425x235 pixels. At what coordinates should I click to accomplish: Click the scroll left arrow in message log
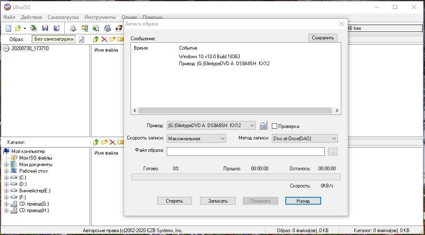(135, 110)
